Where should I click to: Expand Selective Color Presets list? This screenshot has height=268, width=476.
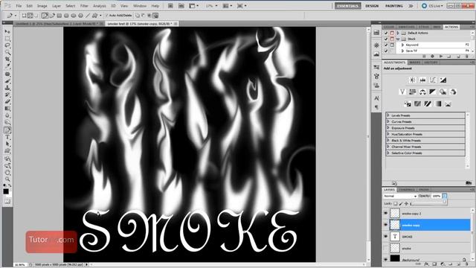pyautogui.click(x=388, y=153)
